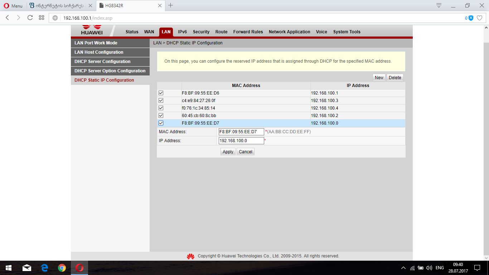Open the Status menu

(x=132, y=32)
